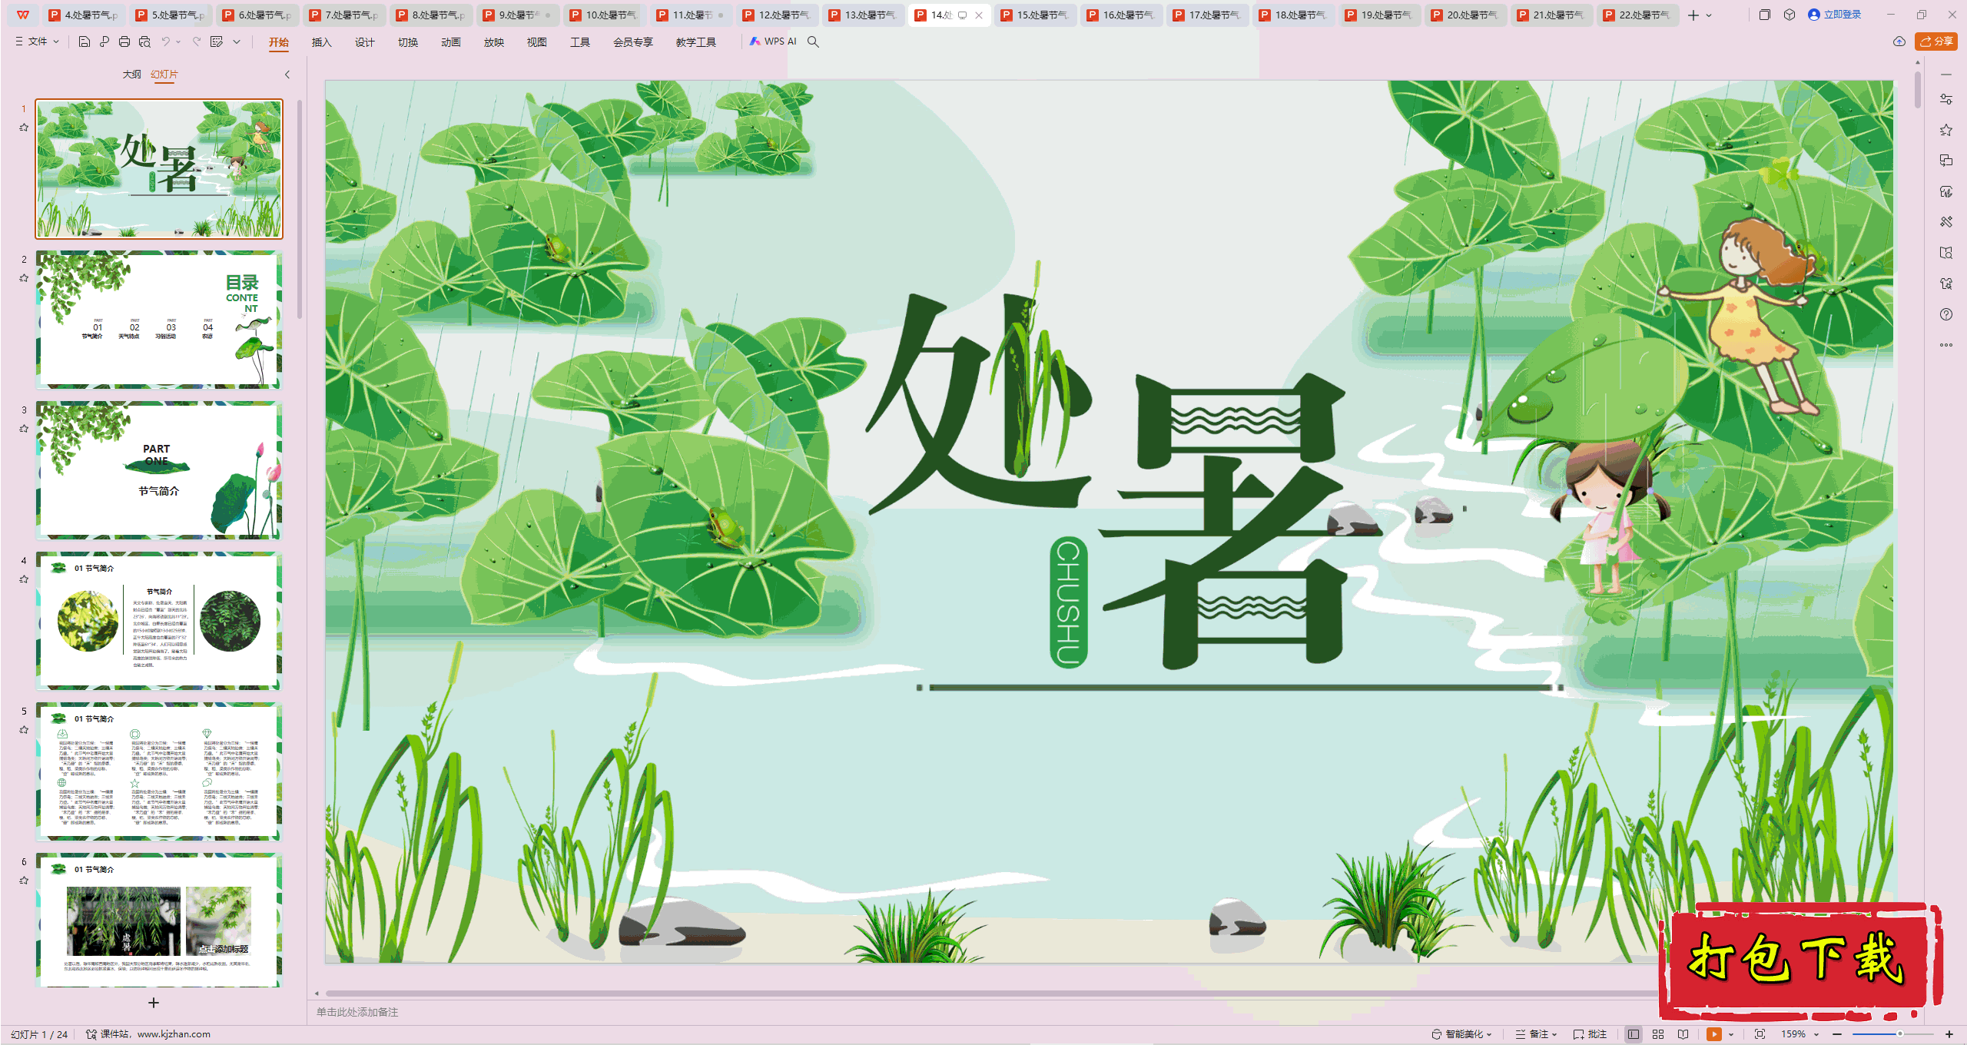Click the zoom in plus icon
This screenshot has width=1967, height=1045.
(1949, 1034)
